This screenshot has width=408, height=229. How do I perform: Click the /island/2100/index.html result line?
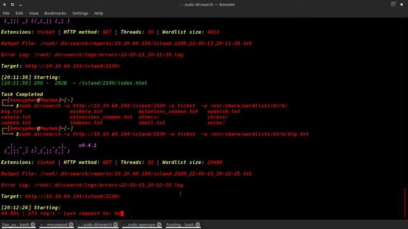pyautogui.click(x=74, y=83)
